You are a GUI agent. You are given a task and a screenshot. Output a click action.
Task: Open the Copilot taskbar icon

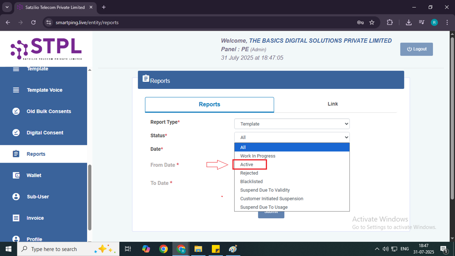coord(146,249)
